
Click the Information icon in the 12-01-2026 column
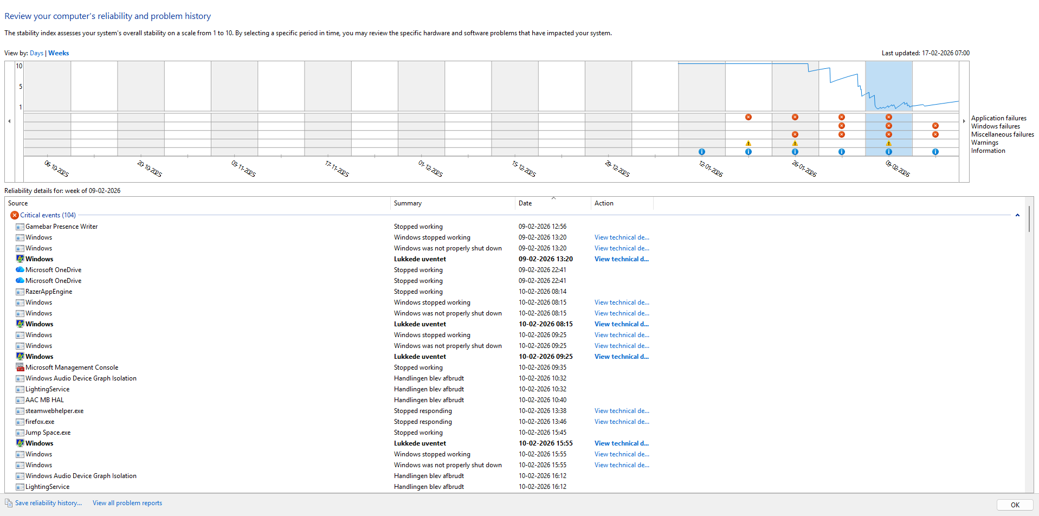[702, 152]
